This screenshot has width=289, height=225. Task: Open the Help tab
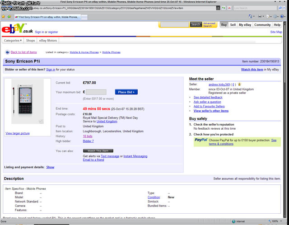277,25
